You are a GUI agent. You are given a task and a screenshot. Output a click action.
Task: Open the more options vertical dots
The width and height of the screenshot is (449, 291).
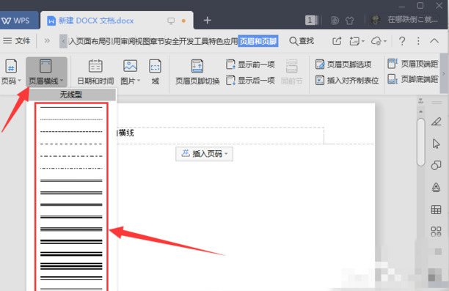pyautogui.click(x=418, y=41)
